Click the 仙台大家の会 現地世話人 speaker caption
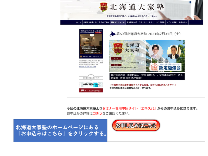Screen dimensions: 208x156 point(147,76)
